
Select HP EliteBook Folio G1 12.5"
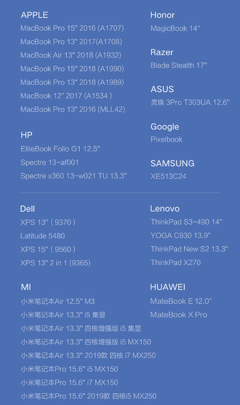60,149
